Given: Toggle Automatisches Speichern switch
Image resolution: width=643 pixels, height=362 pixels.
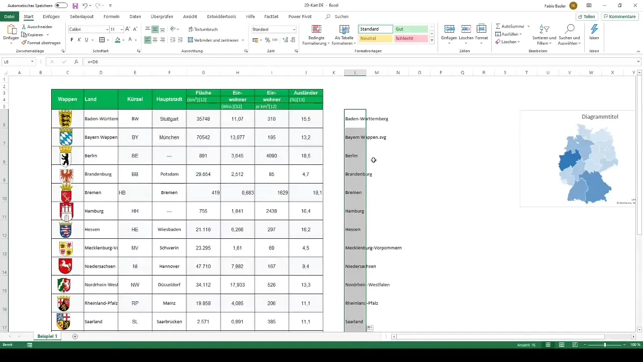Looking at the screenshot, I should 61,6.
